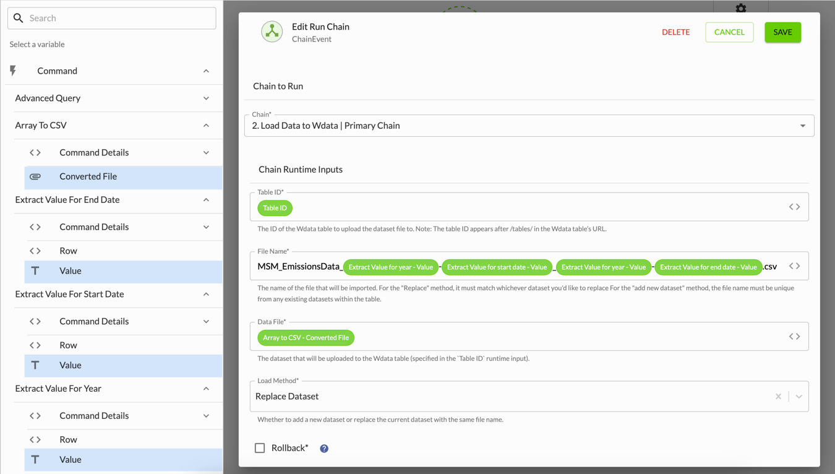Select Value under Extract Value For End Date

pyautogui.click(x=124, y=271)
